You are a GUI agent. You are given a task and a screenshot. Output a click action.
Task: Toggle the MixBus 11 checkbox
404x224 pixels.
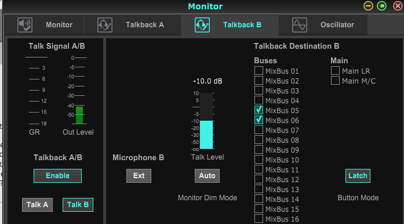click(x=259, y=169)
